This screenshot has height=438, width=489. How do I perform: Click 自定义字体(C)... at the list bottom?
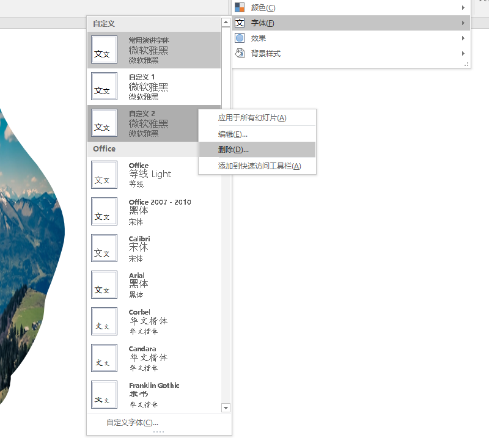click(x=132, y=422)
